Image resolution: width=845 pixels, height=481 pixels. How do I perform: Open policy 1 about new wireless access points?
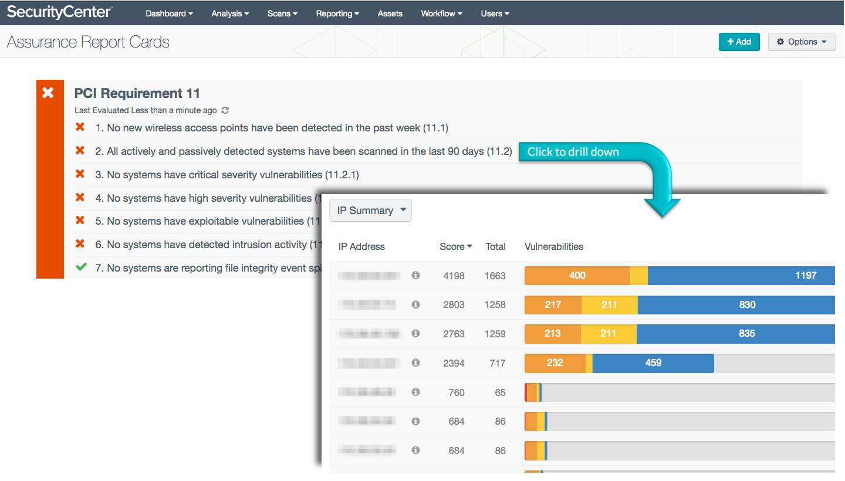pos(272,128)
